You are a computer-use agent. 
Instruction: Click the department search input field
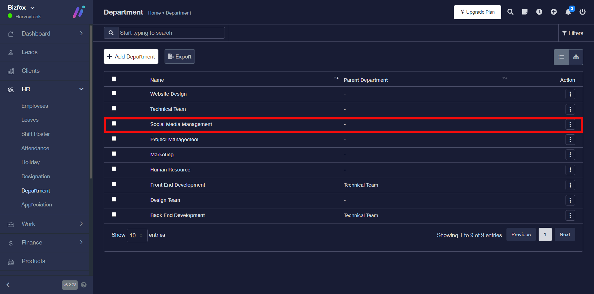click(171, 33)
